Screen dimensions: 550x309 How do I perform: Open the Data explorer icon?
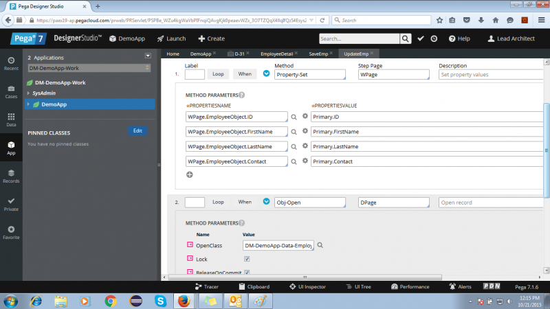11,119
